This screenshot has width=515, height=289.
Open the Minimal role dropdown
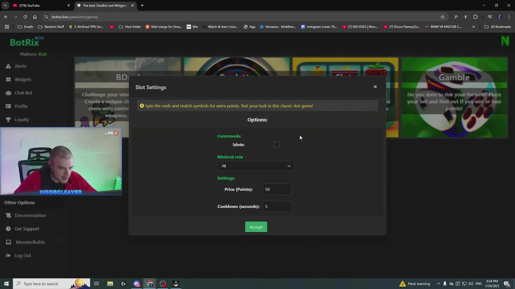pos(255,166)
